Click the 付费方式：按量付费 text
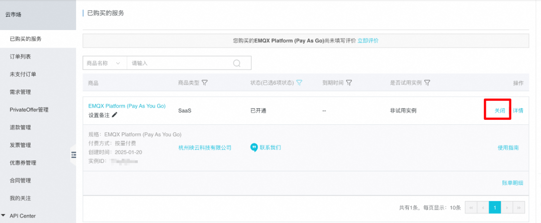This screenshot has width=541, height=223. click(x=112, y=143)
